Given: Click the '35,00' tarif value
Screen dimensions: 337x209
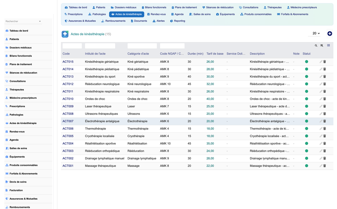Looking at the screenshot, I should 210,143.
